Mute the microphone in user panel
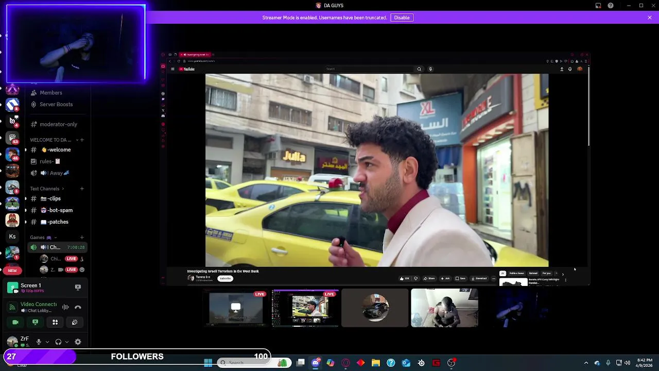The height and width of the screenshot is (371, 659). tap(39, 342)
